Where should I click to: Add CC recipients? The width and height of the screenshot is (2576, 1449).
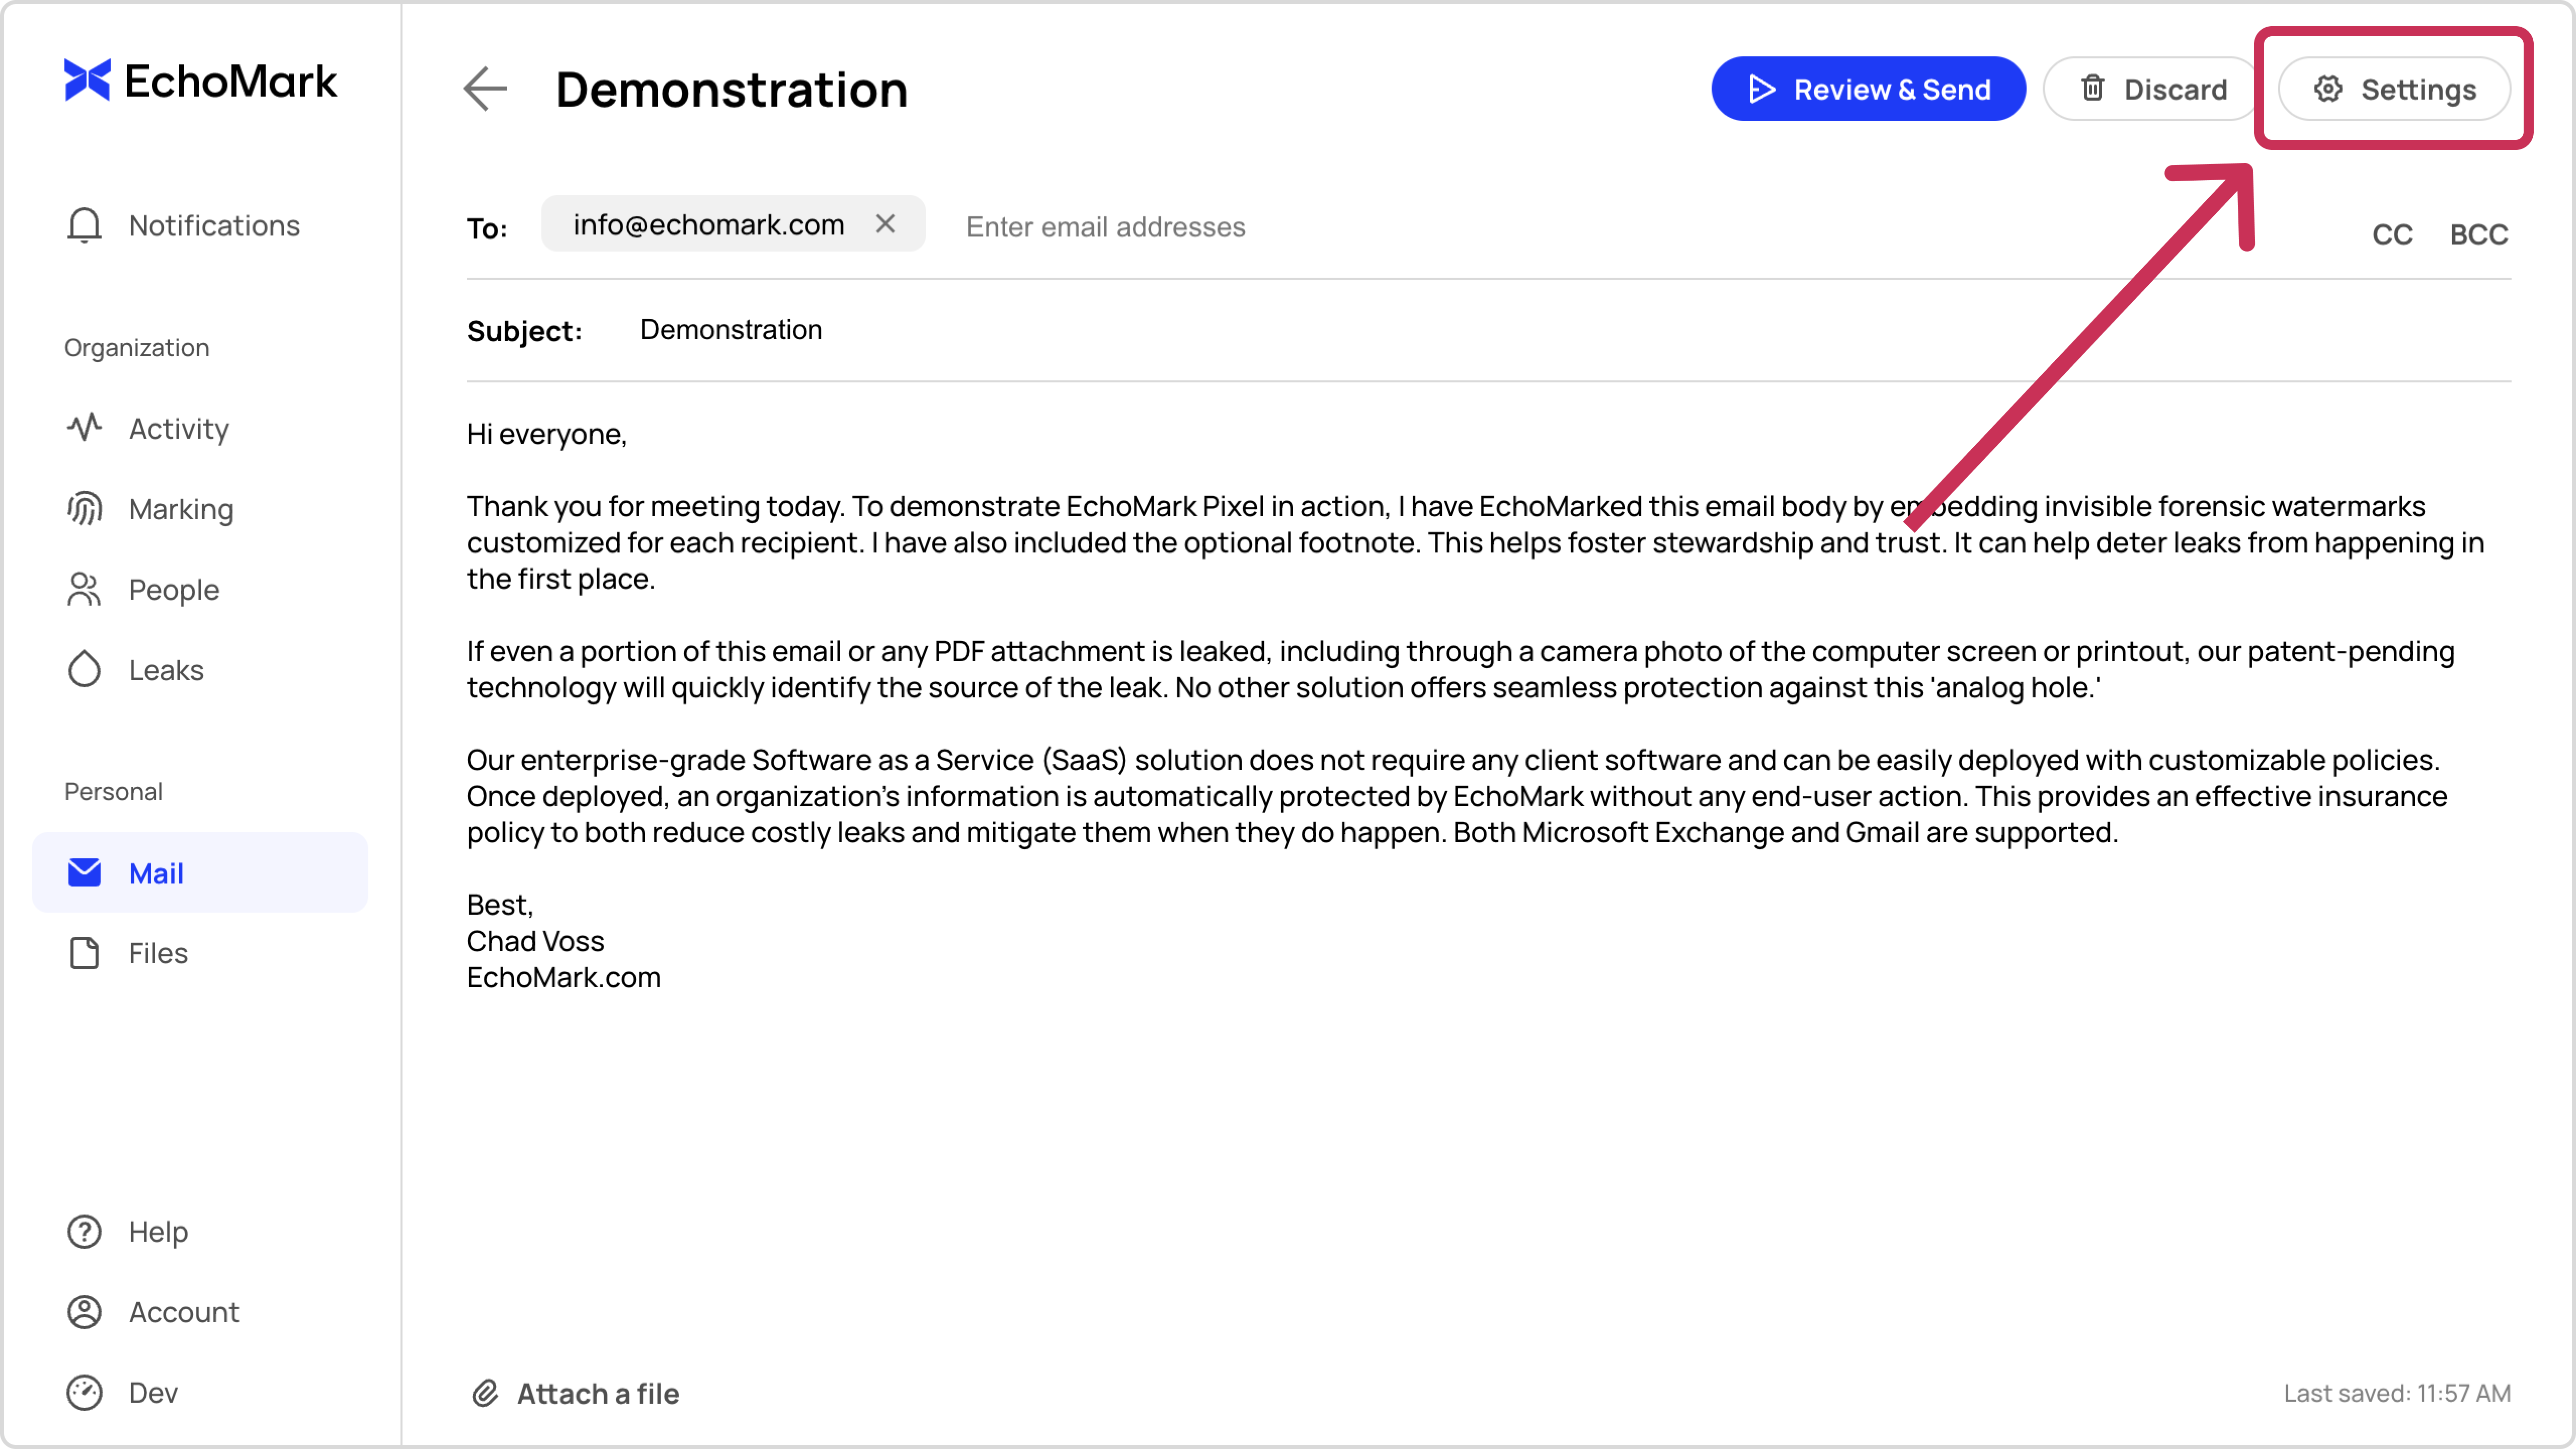click(x=2392, y=234)
